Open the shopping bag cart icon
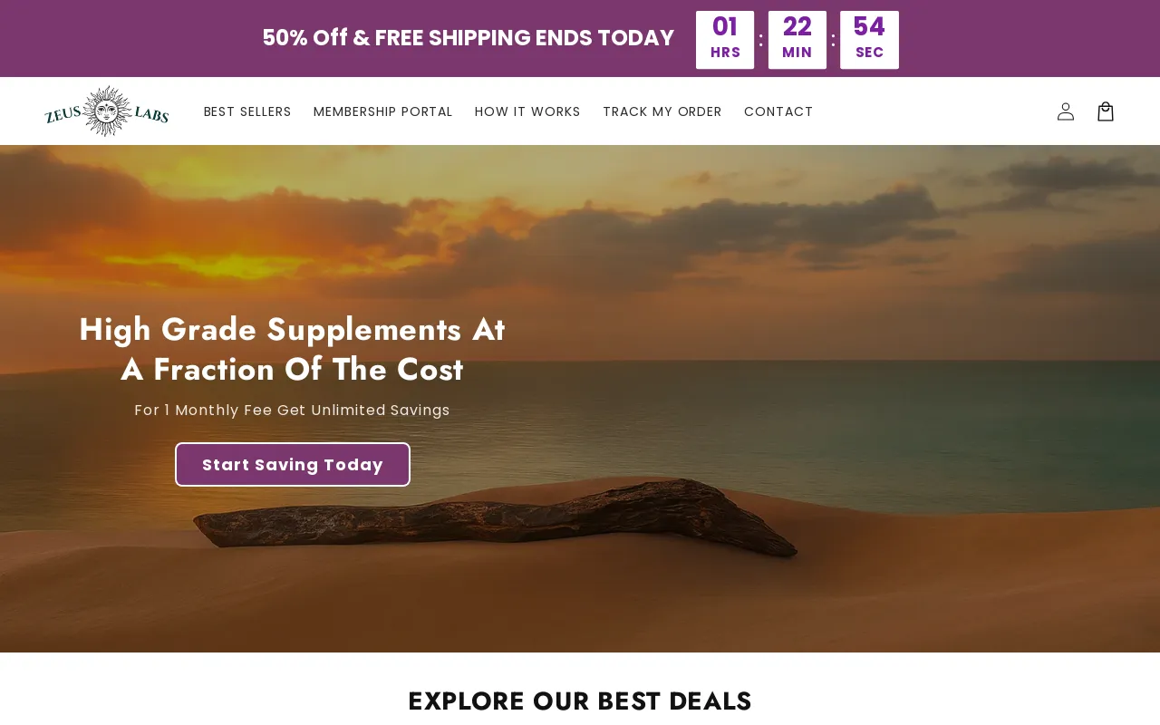Viewport: 1160px width, 725px height. (x=1106, y=111)
